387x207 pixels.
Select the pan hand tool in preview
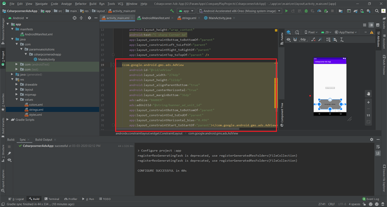coord(368,94)
